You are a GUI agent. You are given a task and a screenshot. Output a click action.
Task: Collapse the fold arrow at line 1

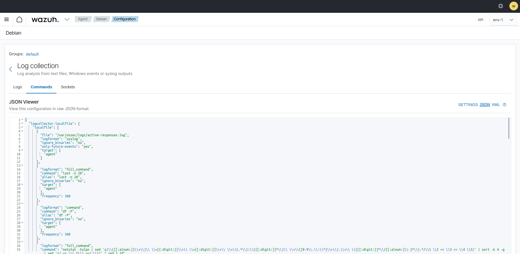pyautogui.click(x=22, y=120)
